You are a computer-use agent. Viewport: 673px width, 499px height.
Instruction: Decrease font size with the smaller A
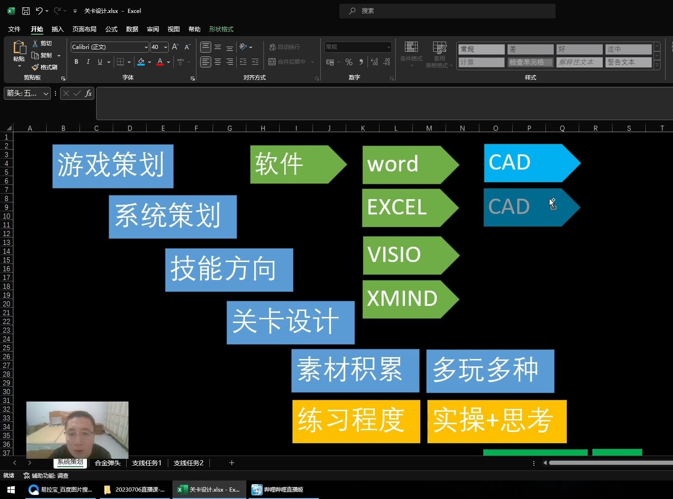pos(187,47)
